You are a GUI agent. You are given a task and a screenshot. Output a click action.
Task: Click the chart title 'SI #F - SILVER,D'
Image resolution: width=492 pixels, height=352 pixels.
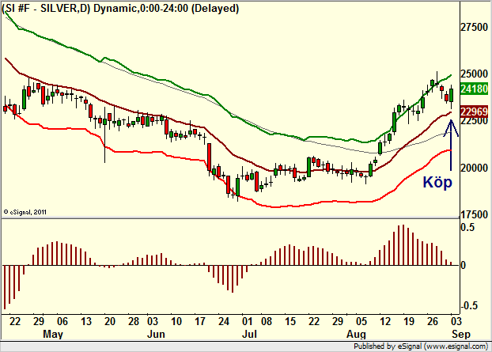[46, 8]
